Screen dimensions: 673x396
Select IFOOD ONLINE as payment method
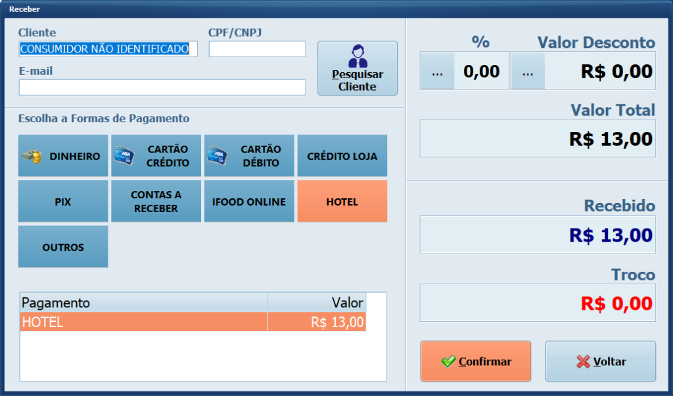(249, 201)
